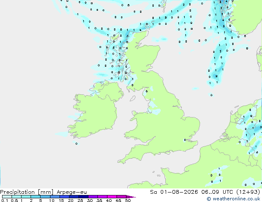Viewport: 262px width, 202px height.
Task: Click the over-50 mm legend arrow tip
Action: (131, 197)
